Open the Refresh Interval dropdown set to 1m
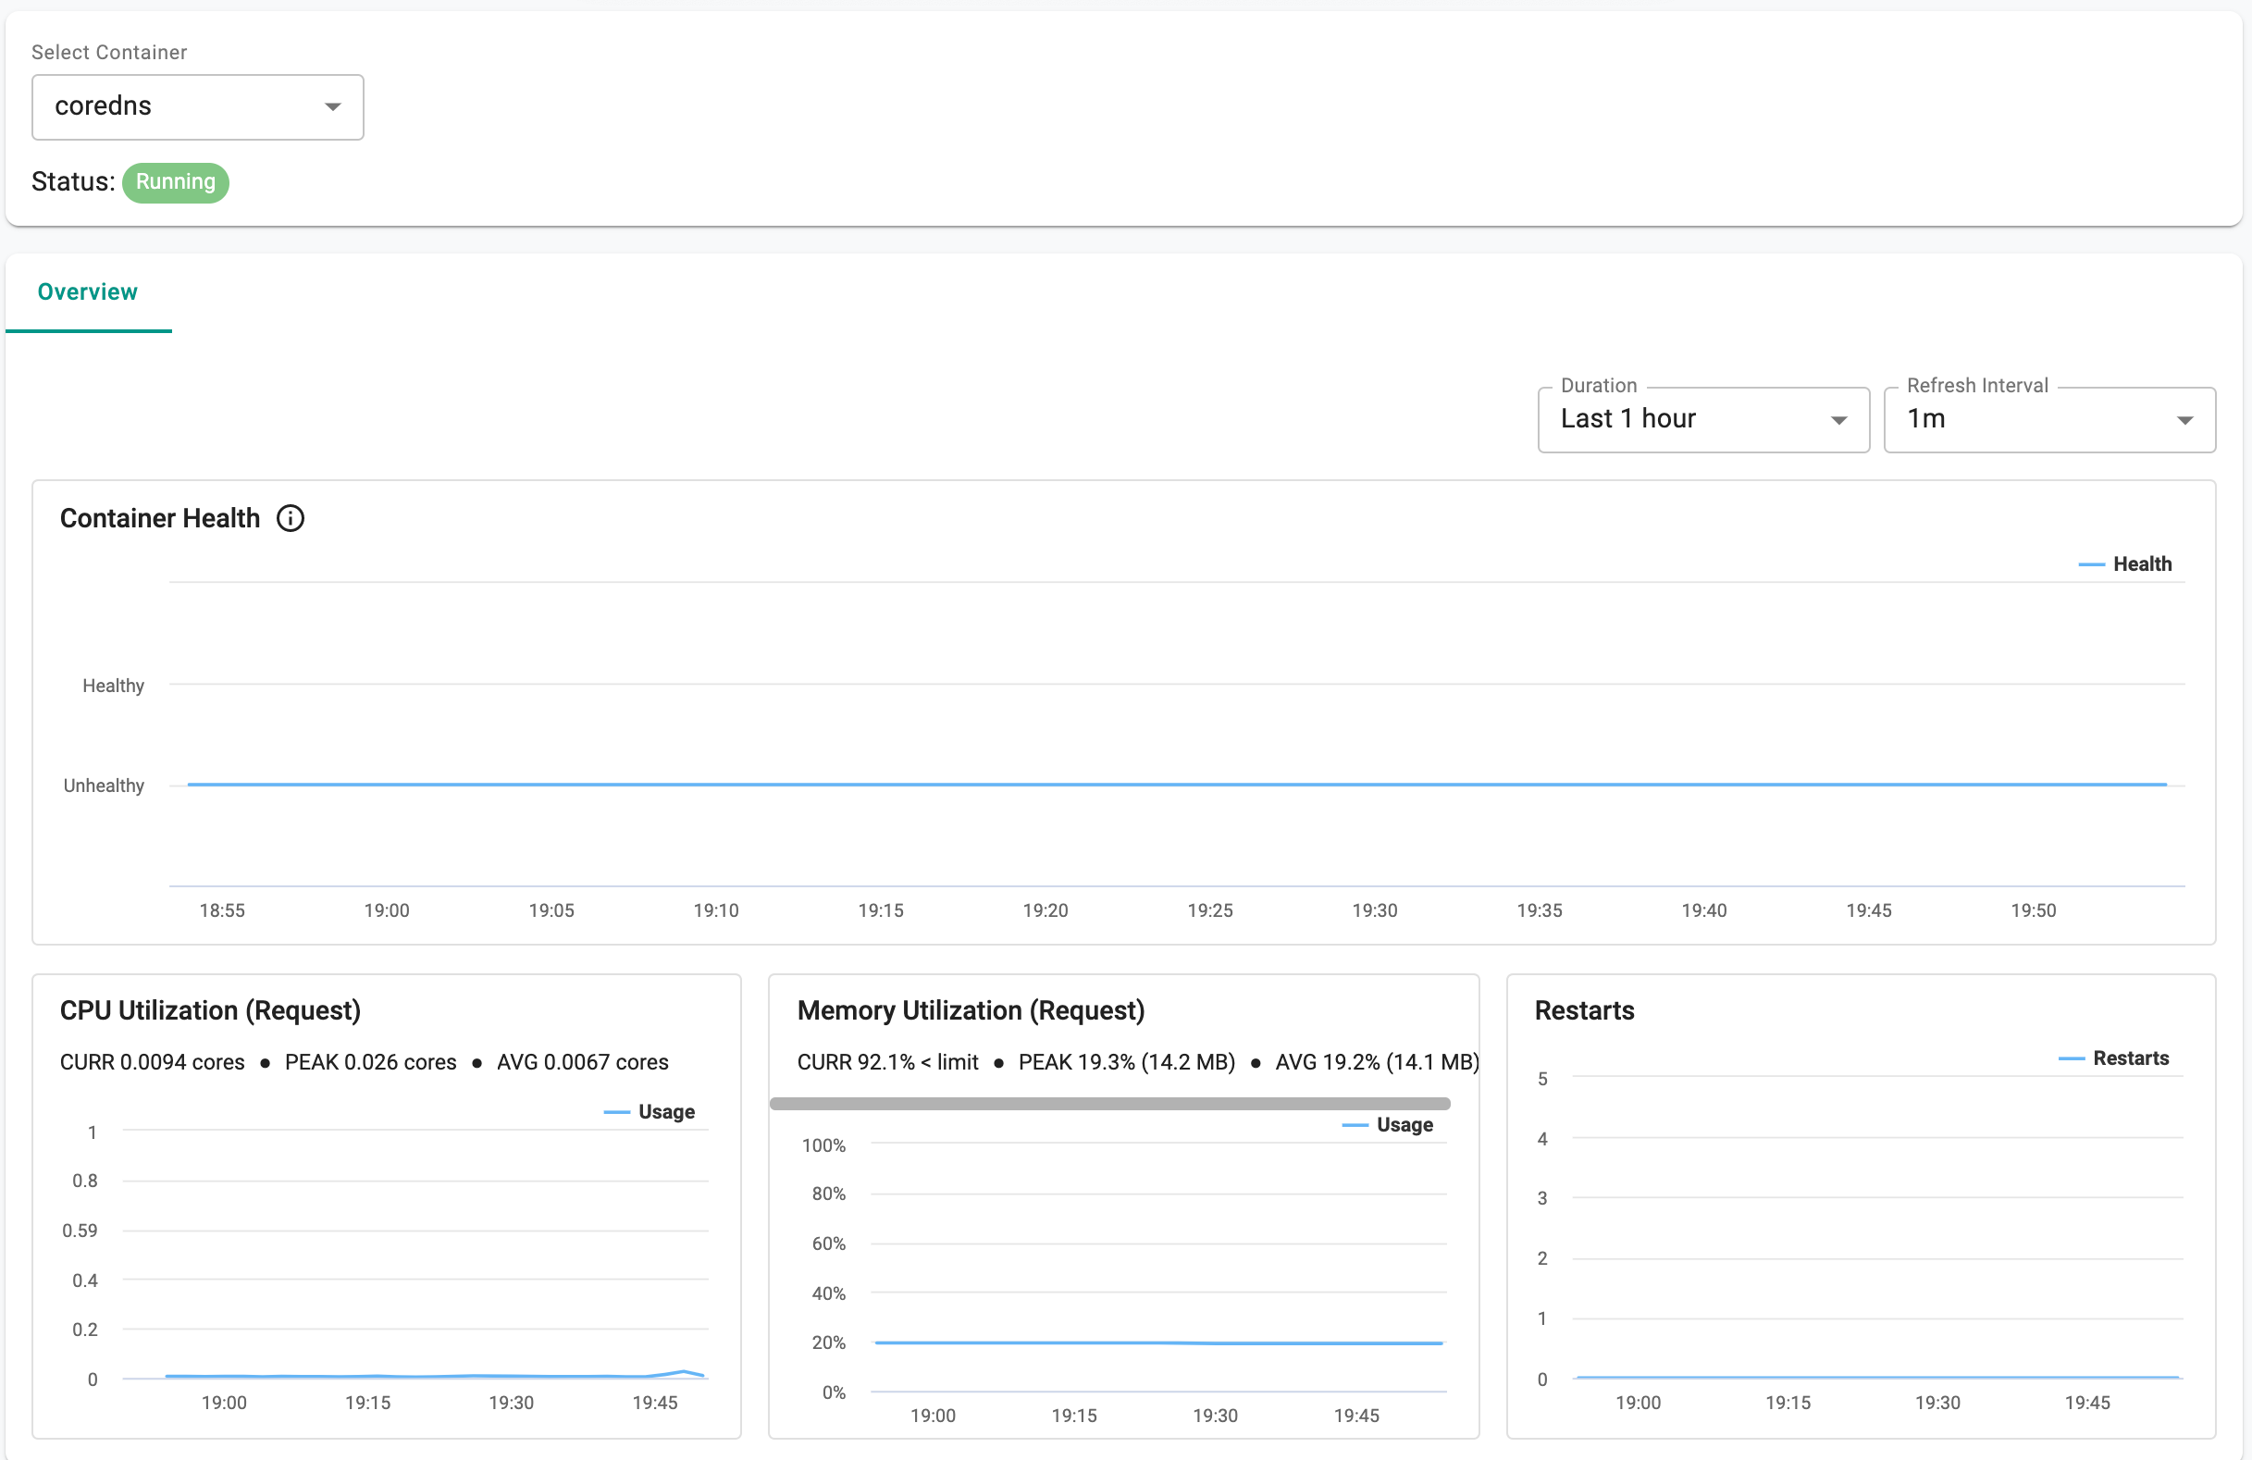This screenshot has height=1460, width=2252. click(x=2049, y=419)
